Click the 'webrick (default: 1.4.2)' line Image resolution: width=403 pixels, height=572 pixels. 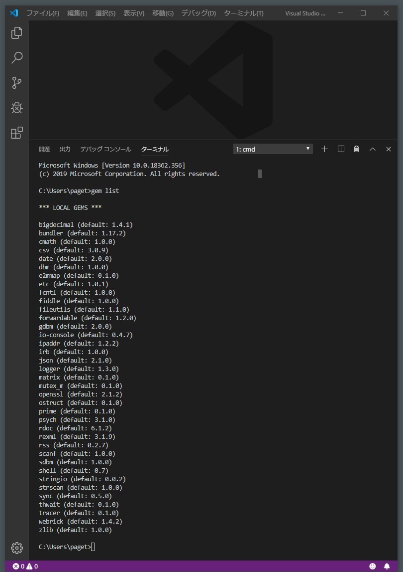[x=81, y=521]
